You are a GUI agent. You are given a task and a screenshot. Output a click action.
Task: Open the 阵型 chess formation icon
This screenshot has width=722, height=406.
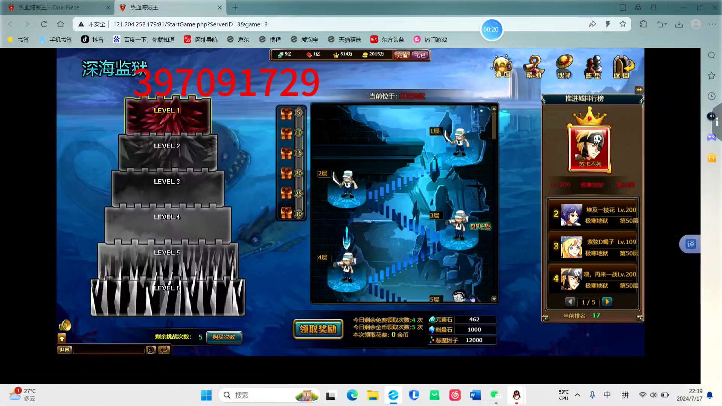[x=593, y=67]
